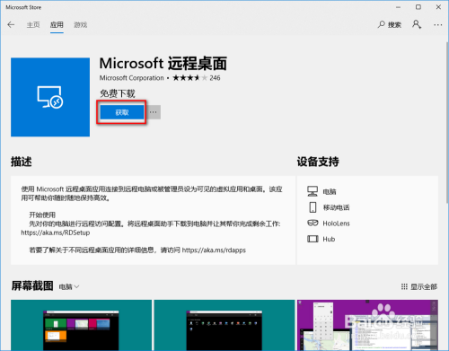Click the 移动电话 device icon
Image resolution: width=449 pixels, height=351 pixels.
click(313, 207)
